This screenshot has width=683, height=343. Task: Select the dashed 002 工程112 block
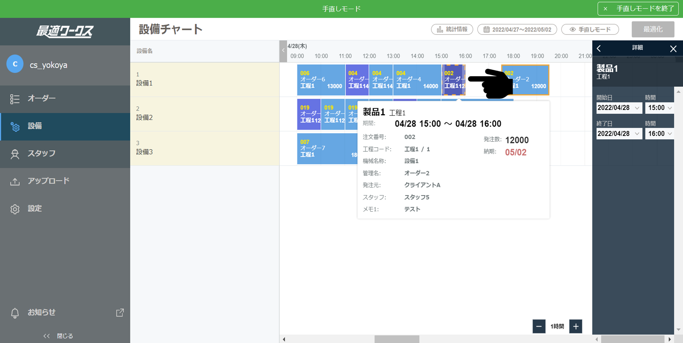tap(454, 80)
